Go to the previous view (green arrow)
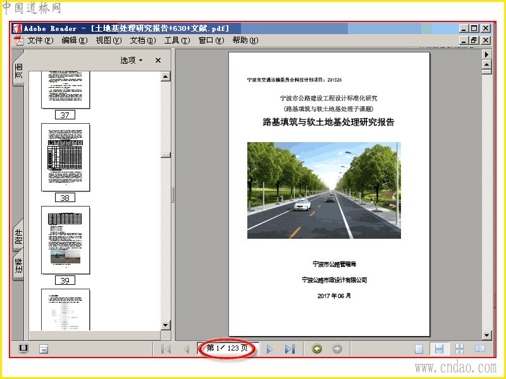Screen dimensions: 506x379 [x=317, y=349]
